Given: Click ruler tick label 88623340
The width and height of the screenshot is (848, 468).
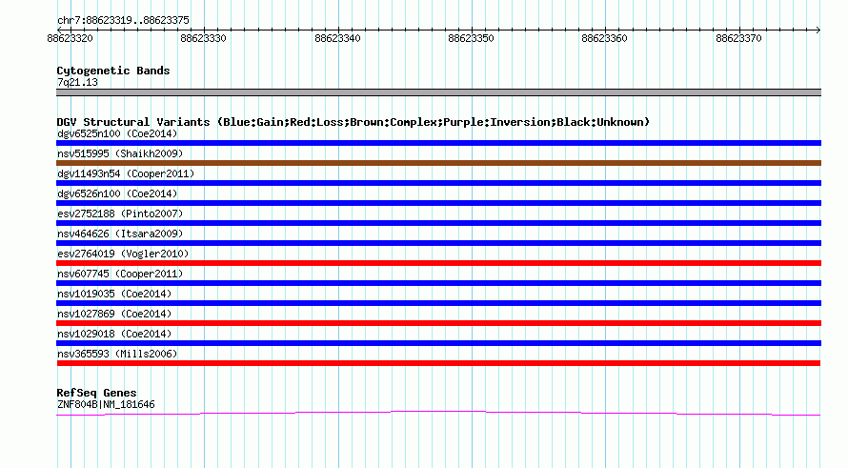Looking at the screenshot, I should pyautogui.click(x=337, y=38).
